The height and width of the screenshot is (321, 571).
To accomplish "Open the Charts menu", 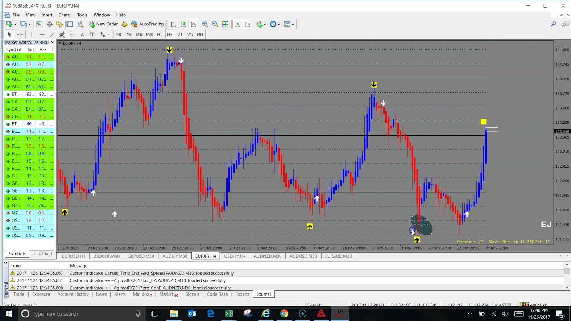I will [x=65, y=15].
